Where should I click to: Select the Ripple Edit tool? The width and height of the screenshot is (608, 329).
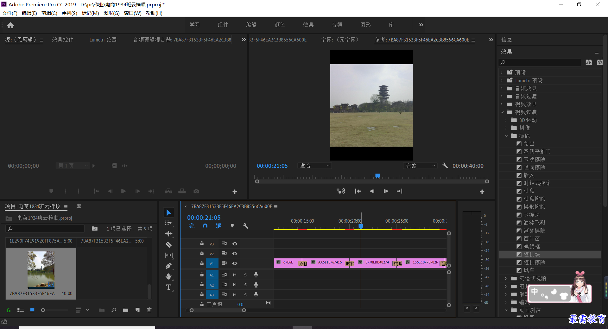(168, 234)
